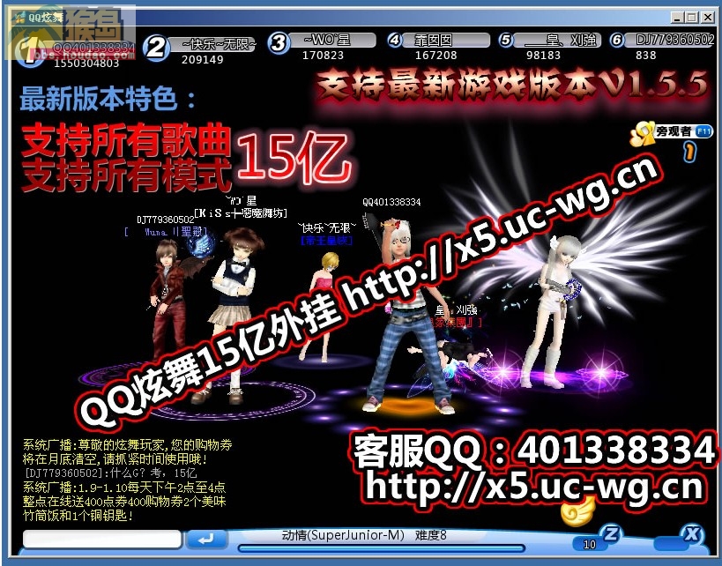
Task: Click the blue guild tag [帝王皇族]
Action: [326, 241]
